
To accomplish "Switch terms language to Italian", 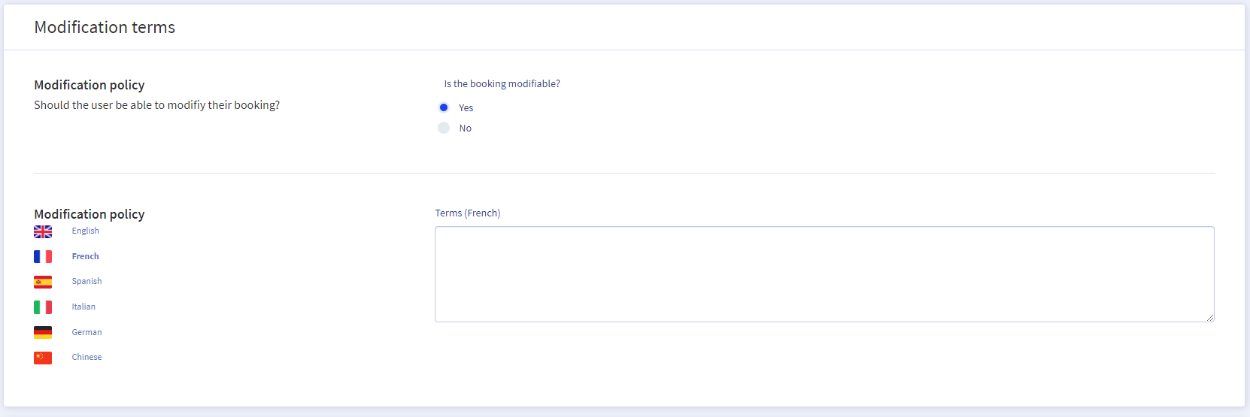I will point(83,307).
